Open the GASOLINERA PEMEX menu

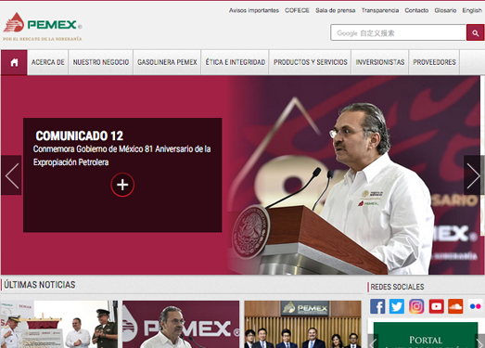click(167, 62)
